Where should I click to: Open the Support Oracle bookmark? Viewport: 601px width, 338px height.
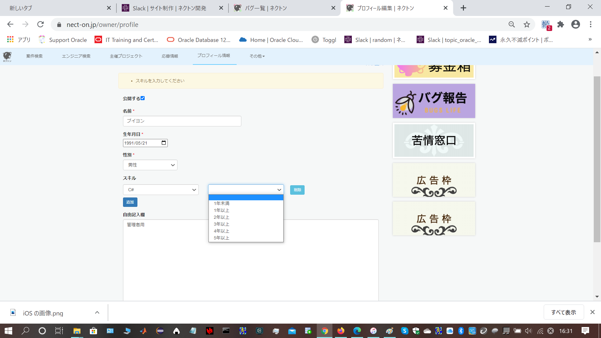click(x=63, y=40)
